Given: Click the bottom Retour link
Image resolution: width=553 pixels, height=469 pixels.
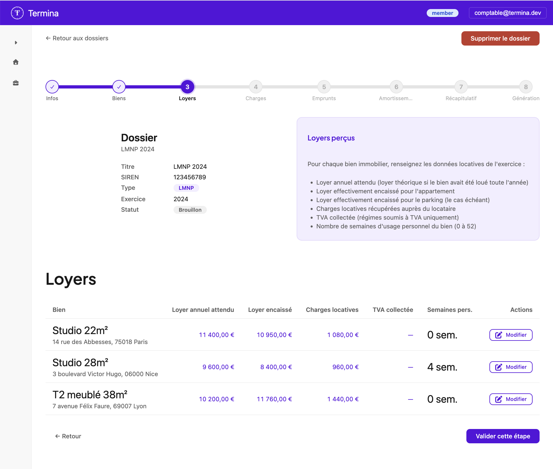Looking at the screenshot, I should coord(68,436).
